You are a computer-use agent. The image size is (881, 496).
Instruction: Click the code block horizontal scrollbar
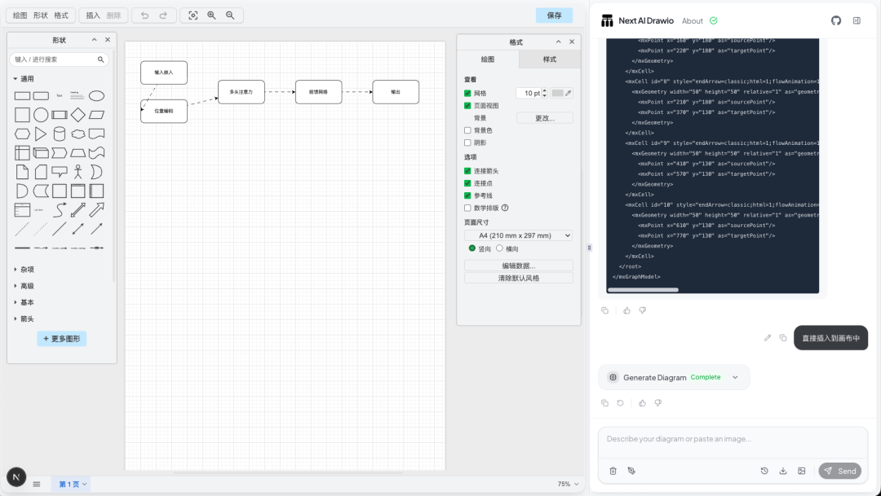coord(643,290)
